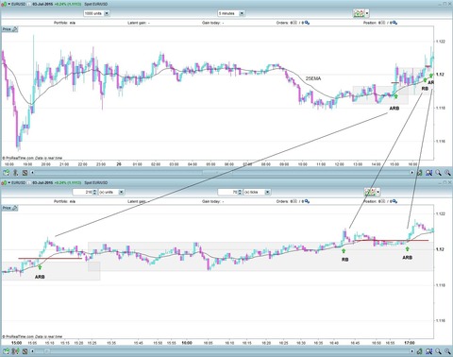Click the wrench settings icon beside upper Price label
The image size is (453, 357).
coord(14,29)
